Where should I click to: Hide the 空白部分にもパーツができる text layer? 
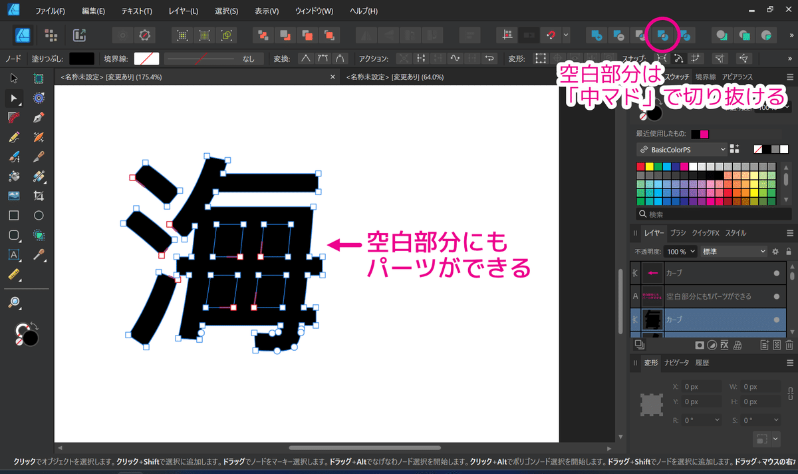pyautogui.click(x=776, y=296)
